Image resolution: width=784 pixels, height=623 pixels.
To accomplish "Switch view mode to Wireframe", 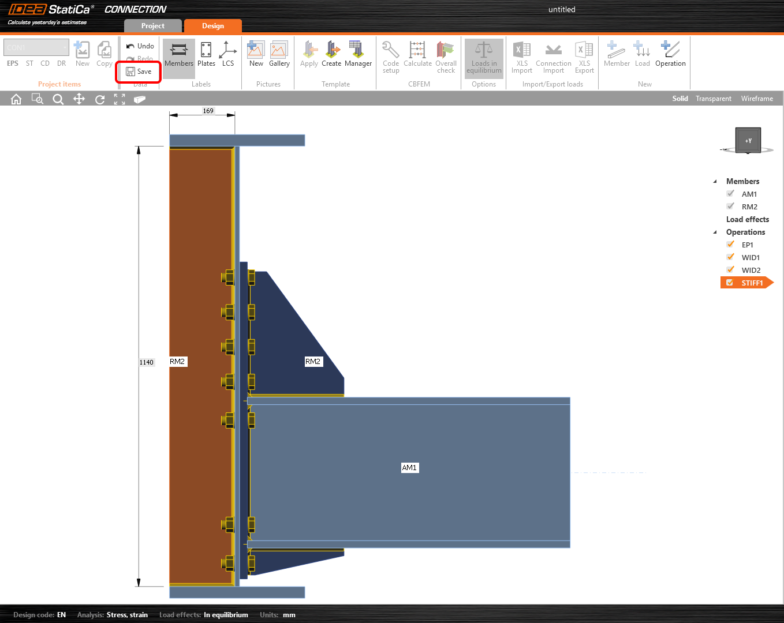I will coord(757,99).
